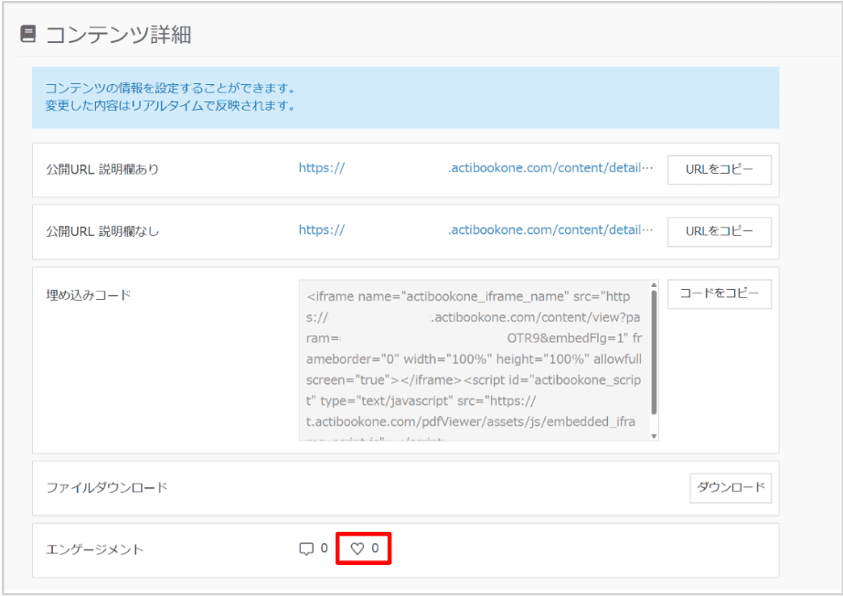Open the 説明欄あり public URL link
Image resolution: width=843 pixels, height=596 pixels.
pyautogui.click(x=475, y=169)
